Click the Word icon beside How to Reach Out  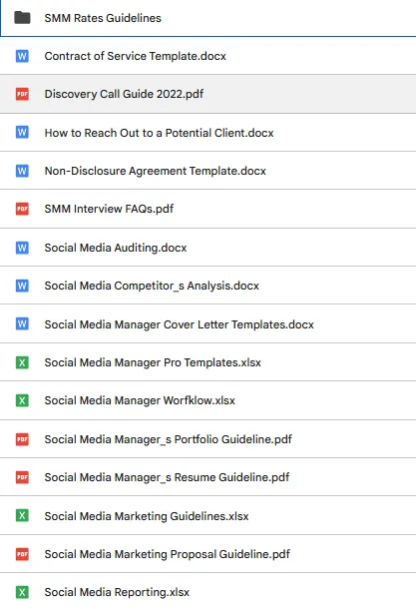pyautogui.click(x=22, y=133)
